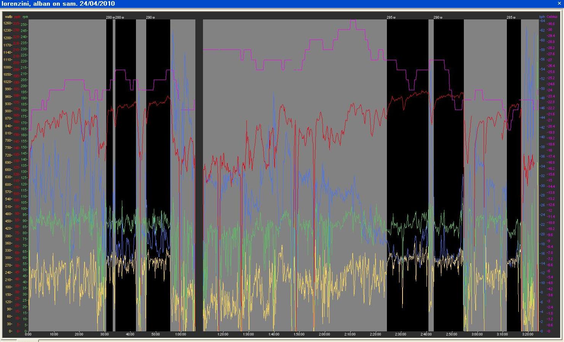Click the '40:00' time axis label

130,334
